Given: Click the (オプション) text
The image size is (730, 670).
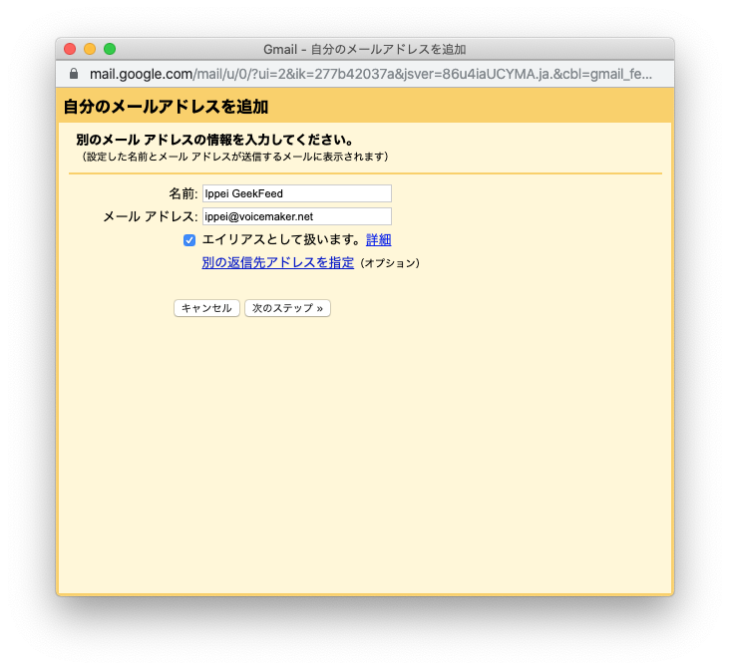Looking at the screenshot, I should click(x=390, y=263).
